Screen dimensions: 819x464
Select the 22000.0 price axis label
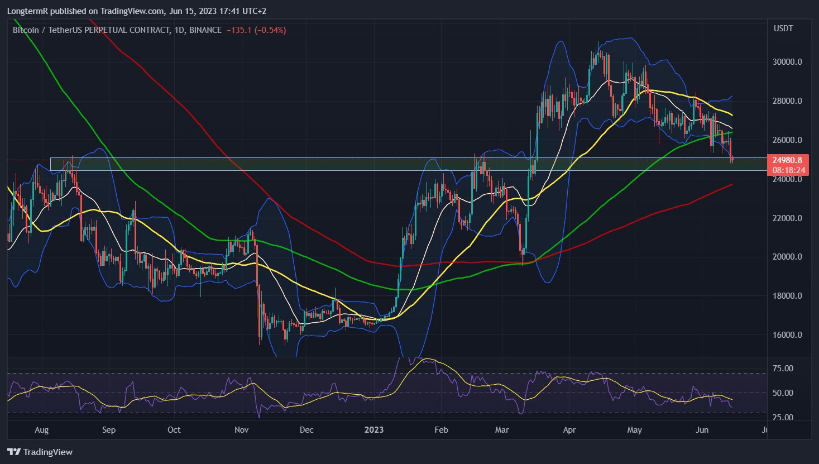[x=787, y=218]
